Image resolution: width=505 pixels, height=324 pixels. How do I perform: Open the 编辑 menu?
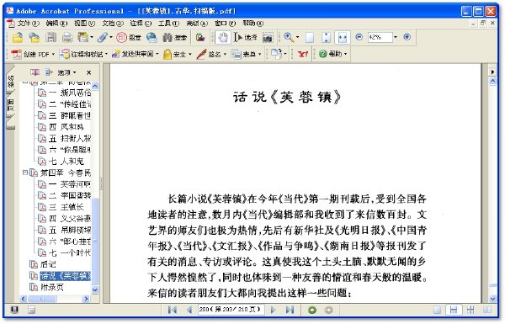(x=56, y=24)
